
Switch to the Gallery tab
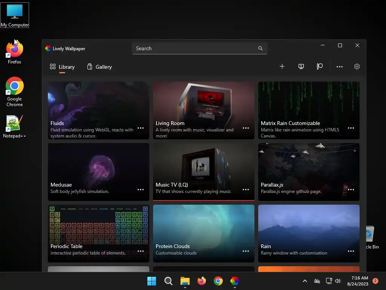pyautogui.click(x=100, y=67)
